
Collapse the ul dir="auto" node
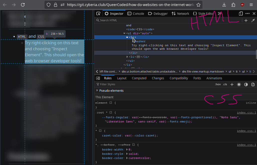point(124,33)
